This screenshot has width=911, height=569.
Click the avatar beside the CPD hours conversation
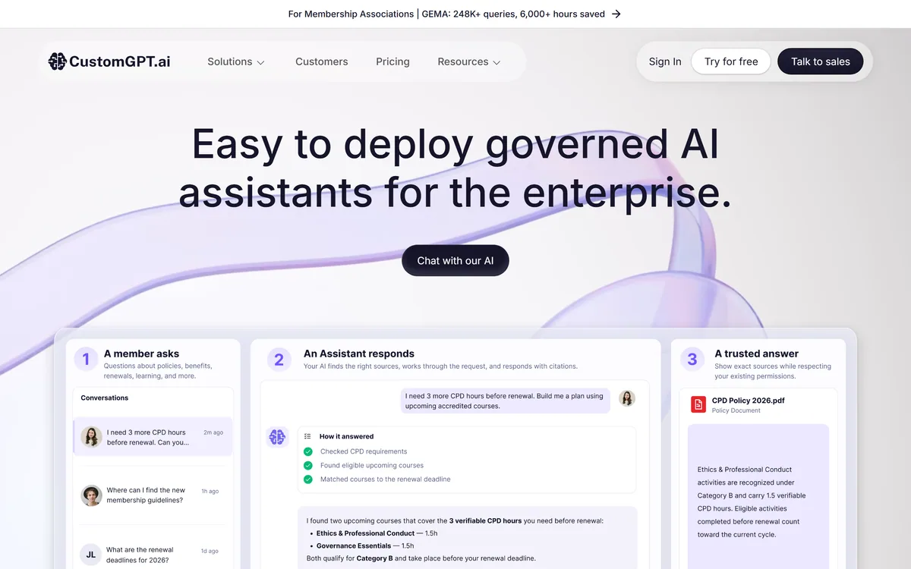[91, 437]
